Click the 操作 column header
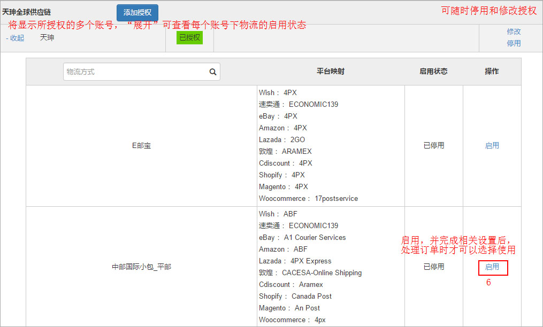 492,71
